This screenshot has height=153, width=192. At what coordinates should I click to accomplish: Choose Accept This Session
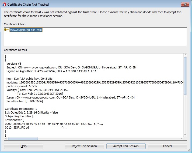[126, 146]
